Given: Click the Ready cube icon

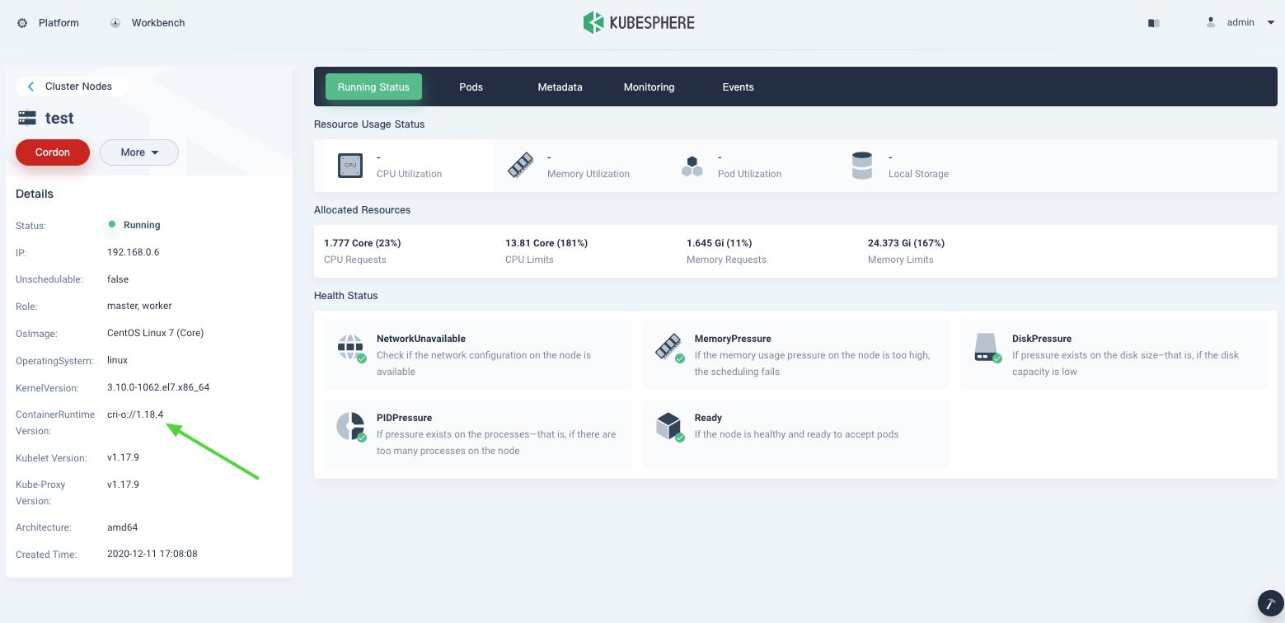Looking at the screenshot, I should [x=669, y=427].
